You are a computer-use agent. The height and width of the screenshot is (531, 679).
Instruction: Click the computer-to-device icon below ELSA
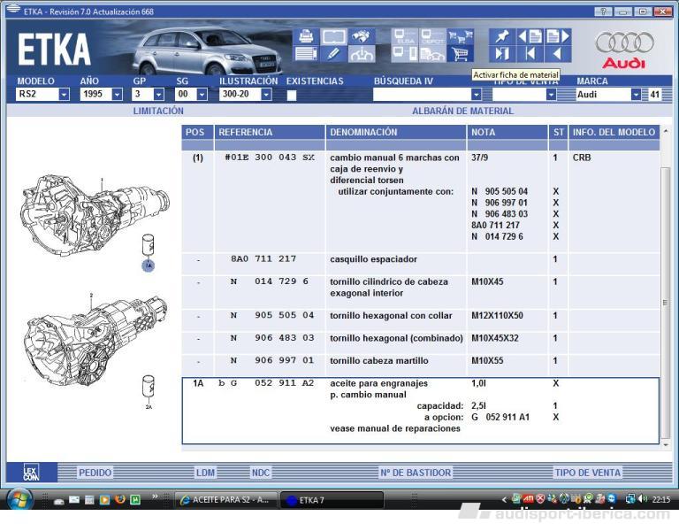point(405,54)
